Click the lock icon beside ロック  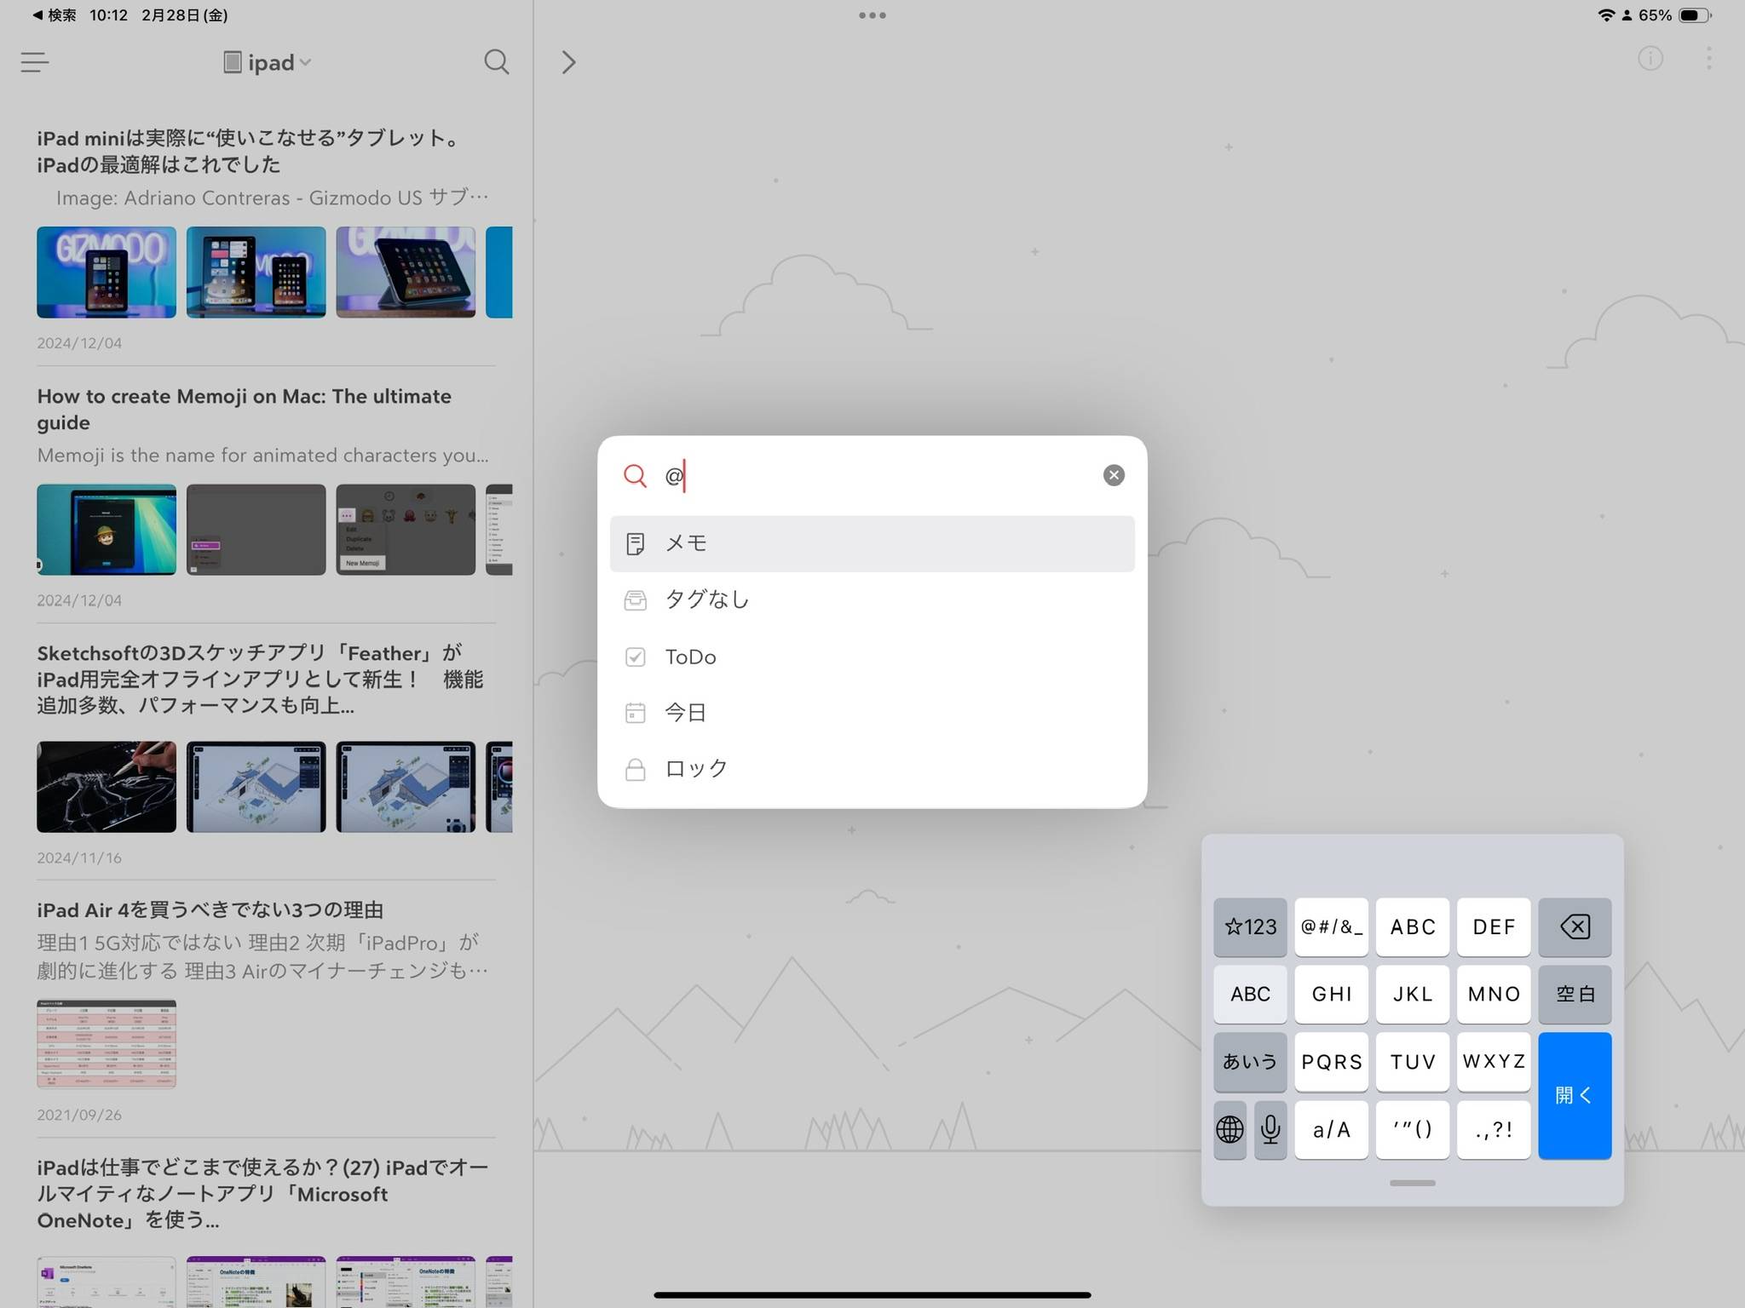[x=635, y=769]
